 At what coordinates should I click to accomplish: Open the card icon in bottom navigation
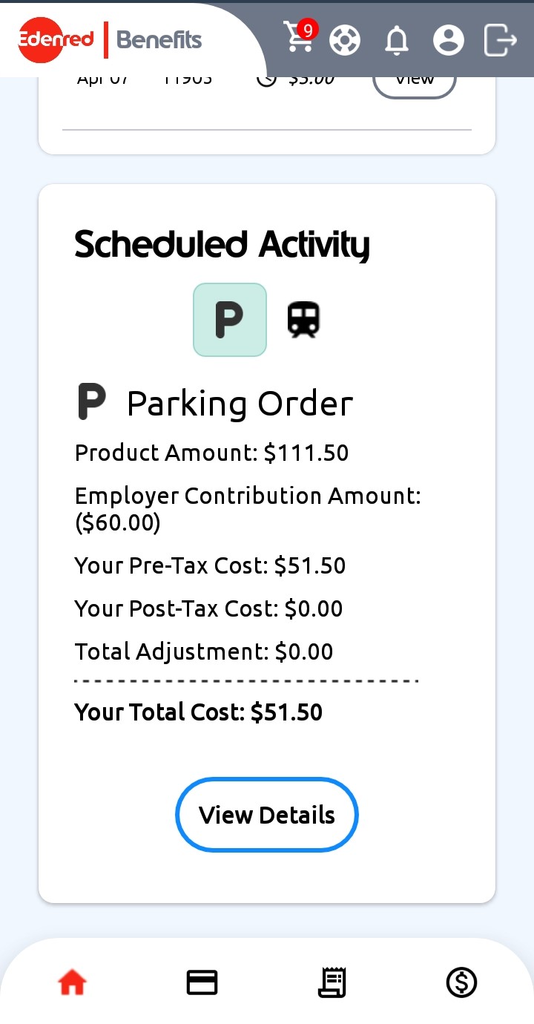[202, 983]
